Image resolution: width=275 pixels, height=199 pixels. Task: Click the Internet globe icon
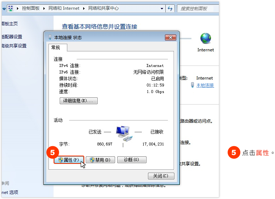coord(206,38)
